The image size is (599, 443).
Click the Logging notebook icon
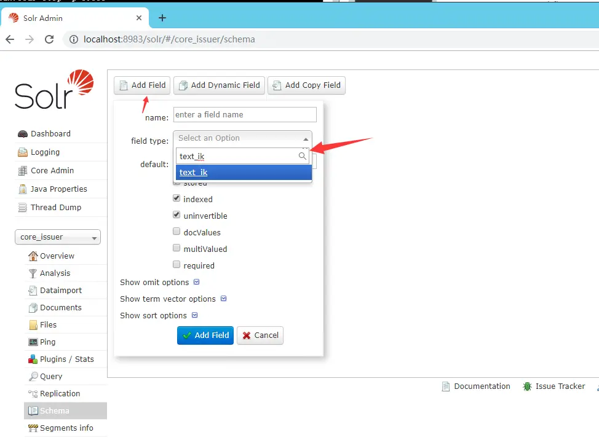pos(23,152)
